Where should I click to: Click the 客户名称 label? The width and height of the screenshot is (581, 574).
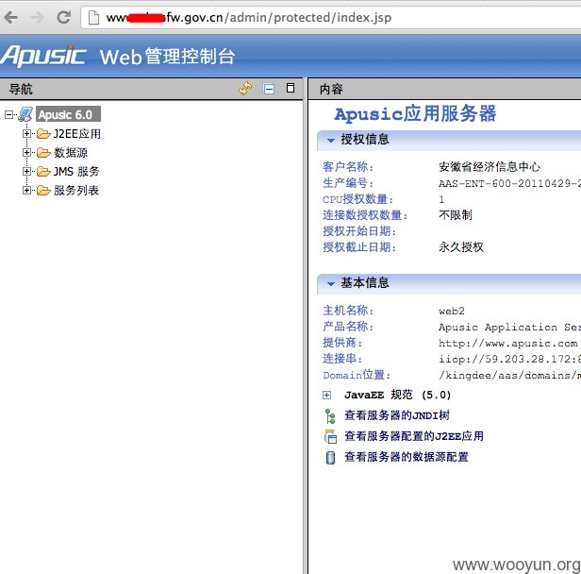click(x=348, y=167)
